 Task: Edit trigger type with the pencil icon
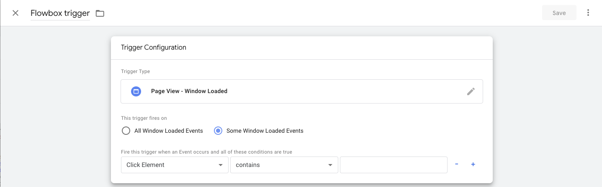[471, 91]
